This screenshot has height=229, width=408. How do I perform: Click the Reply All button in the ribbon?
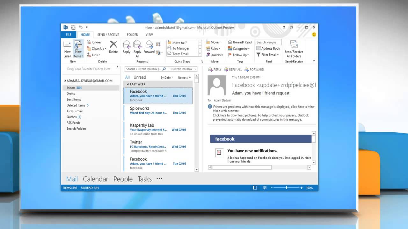click(137, 49)
